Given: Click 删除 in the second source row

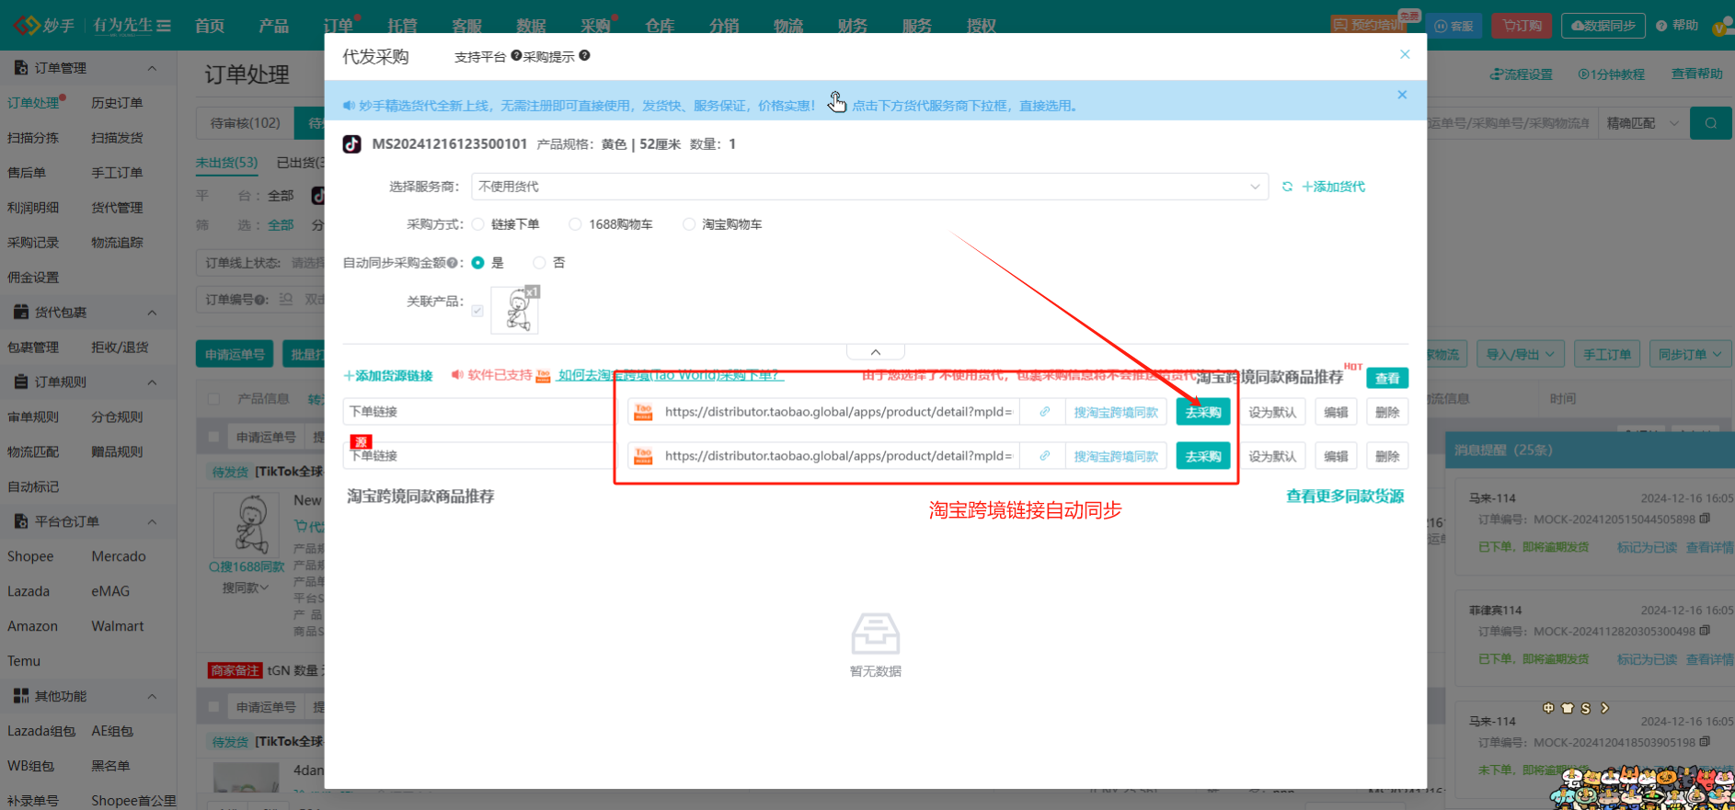Looking at the screenshot, I should tap(1387, 456).
